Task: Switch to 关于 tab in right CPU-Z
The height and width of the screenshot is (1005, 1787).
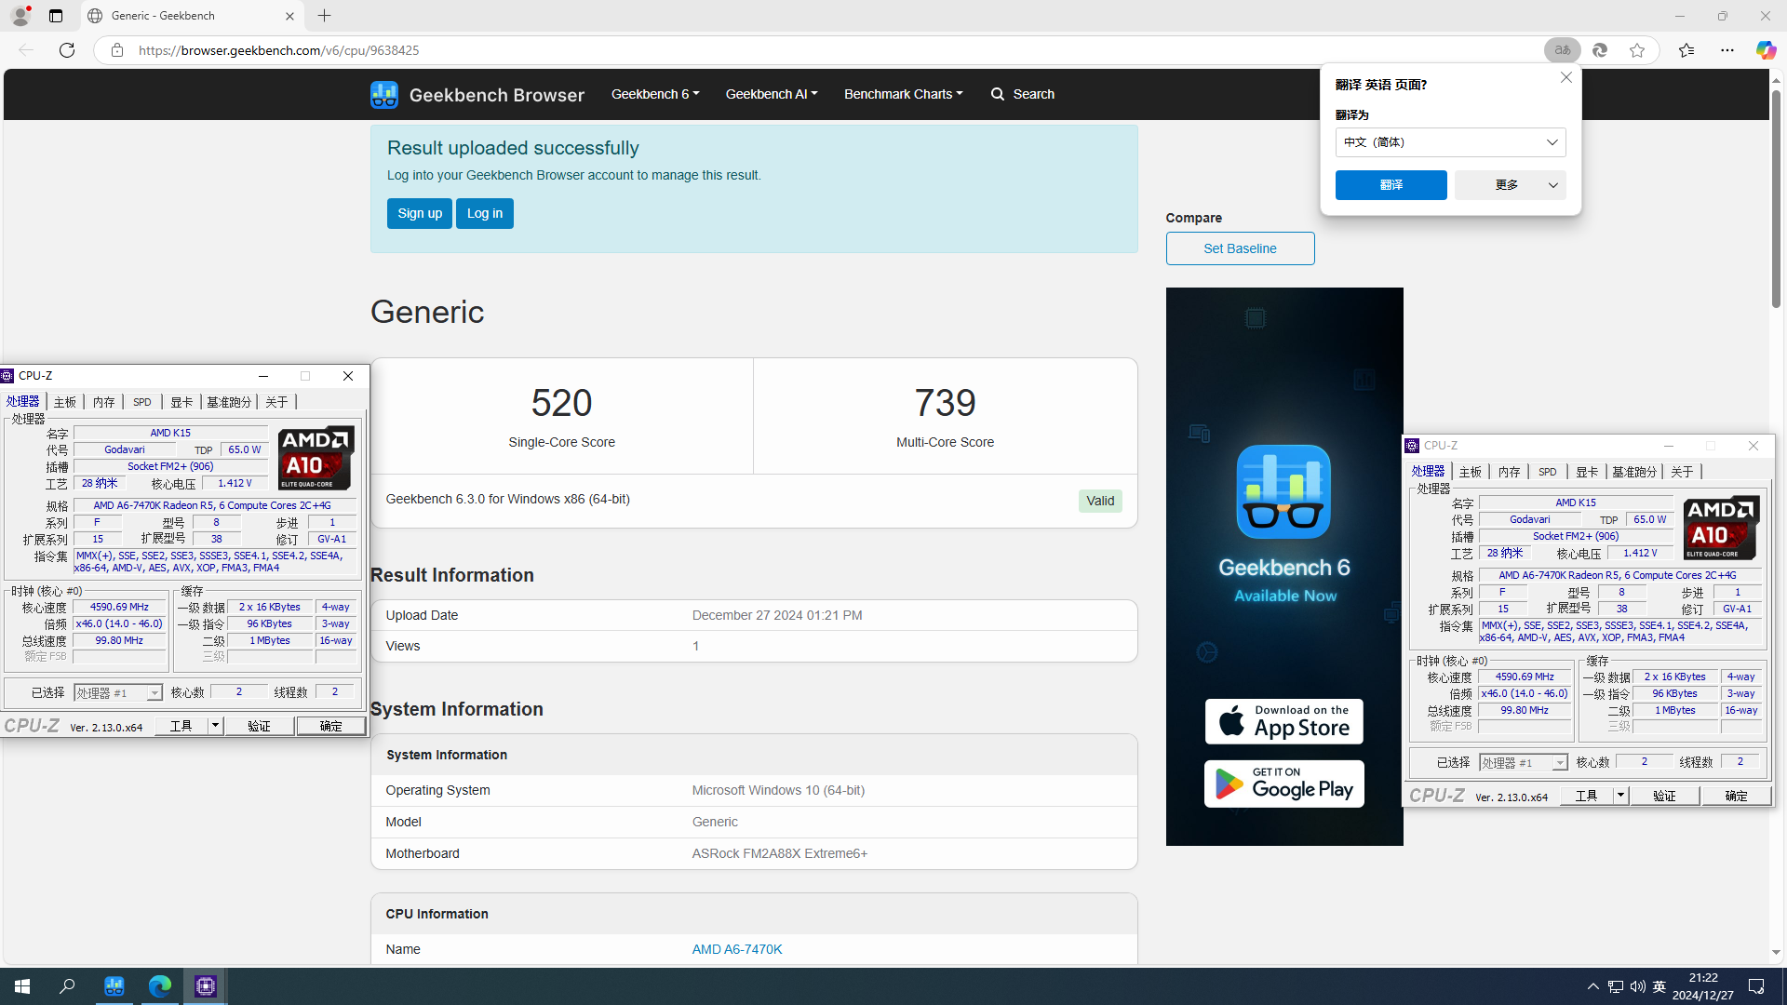Action: coord(1682,472)
